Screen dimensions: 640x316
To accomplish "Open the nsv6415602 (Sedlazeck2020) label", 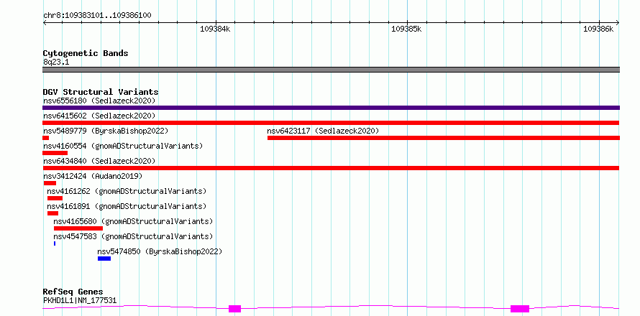I will pos(99,116).
